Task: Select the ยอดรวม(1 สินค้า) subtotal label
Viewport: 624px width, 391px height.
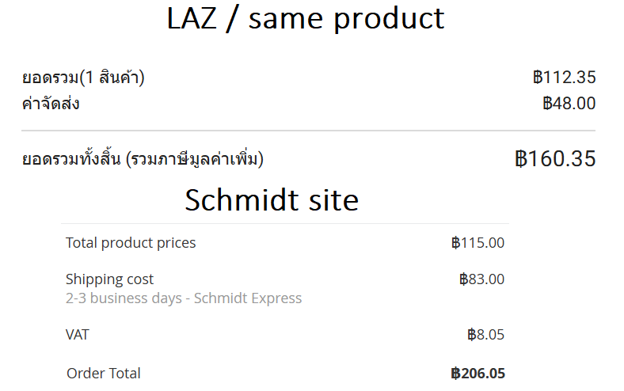Action: [x=83, y=78]
